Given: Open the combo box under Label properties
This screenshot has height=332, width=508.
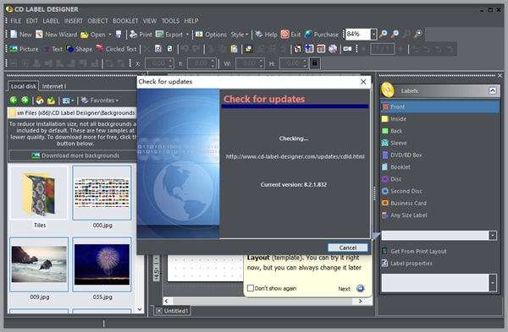Looking at the screenshot, I should coord(493,283).
